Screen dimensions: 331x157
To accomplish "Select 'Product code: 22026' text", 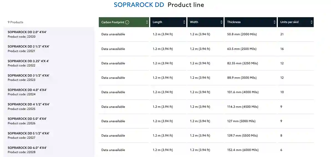I will click(x=22, y=123).
